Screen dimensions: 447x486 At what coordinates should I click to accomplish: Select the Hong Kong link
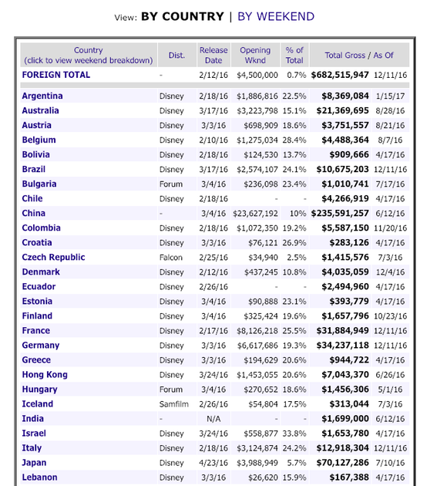coord(45,375)
